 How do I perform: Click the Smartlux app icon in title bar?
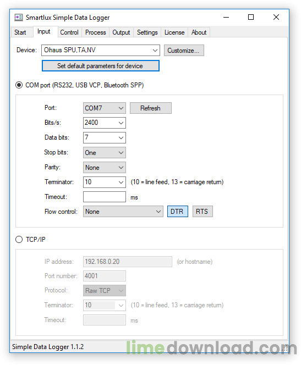click(x=18, y=18)
